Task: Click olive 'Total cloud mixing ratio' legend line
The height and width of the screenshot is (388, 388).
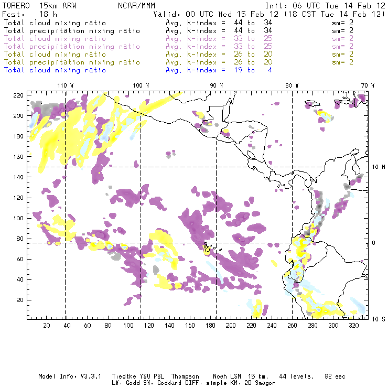Action: click(55, 54)
